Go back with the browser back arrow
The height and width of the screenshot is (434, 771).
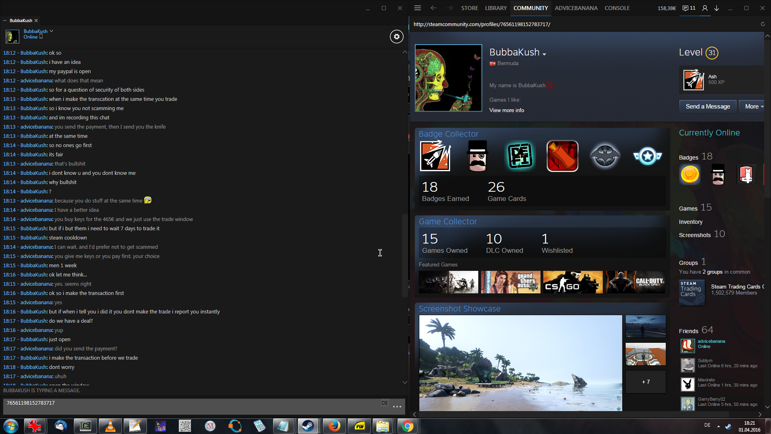click(433, 8)
